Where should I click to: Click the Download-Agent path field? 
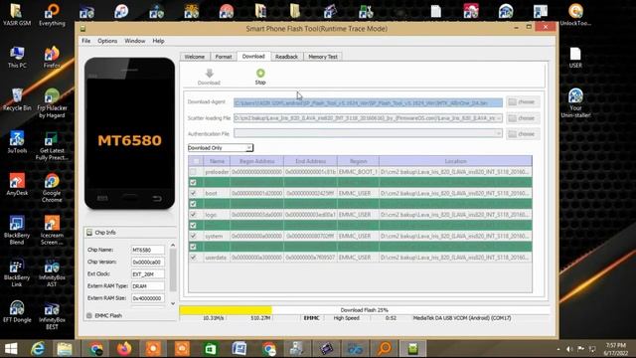[x=368, y=102]
